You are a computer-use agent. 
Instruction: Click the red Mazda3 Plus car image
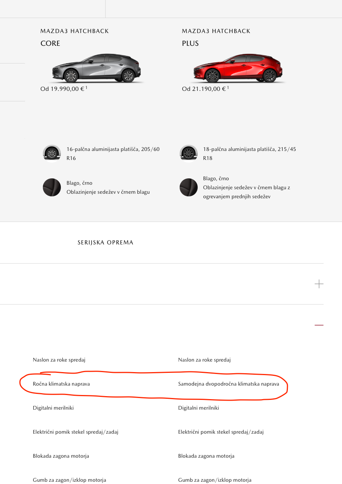pyautogui.click(x=238, y=68)
